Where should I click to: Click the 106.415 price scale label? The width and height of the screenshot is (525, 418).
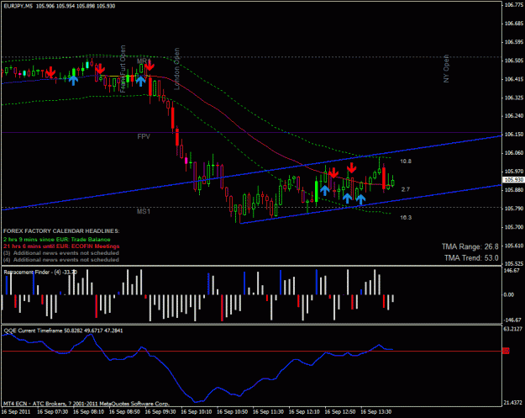(x=514, y=79)
